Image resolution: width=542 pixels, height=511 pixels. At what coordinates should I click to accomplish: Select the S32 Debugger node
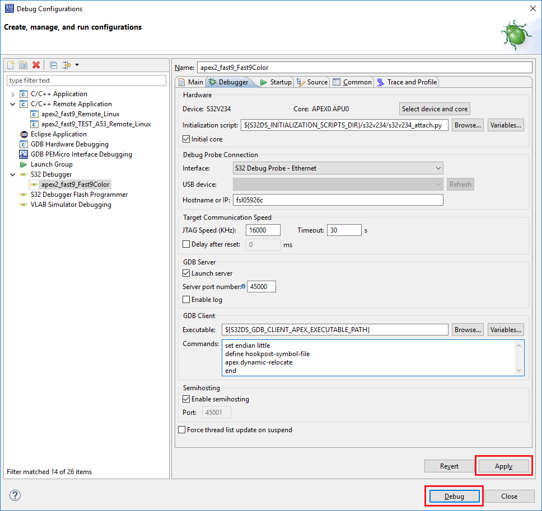(x=51, y=174)
